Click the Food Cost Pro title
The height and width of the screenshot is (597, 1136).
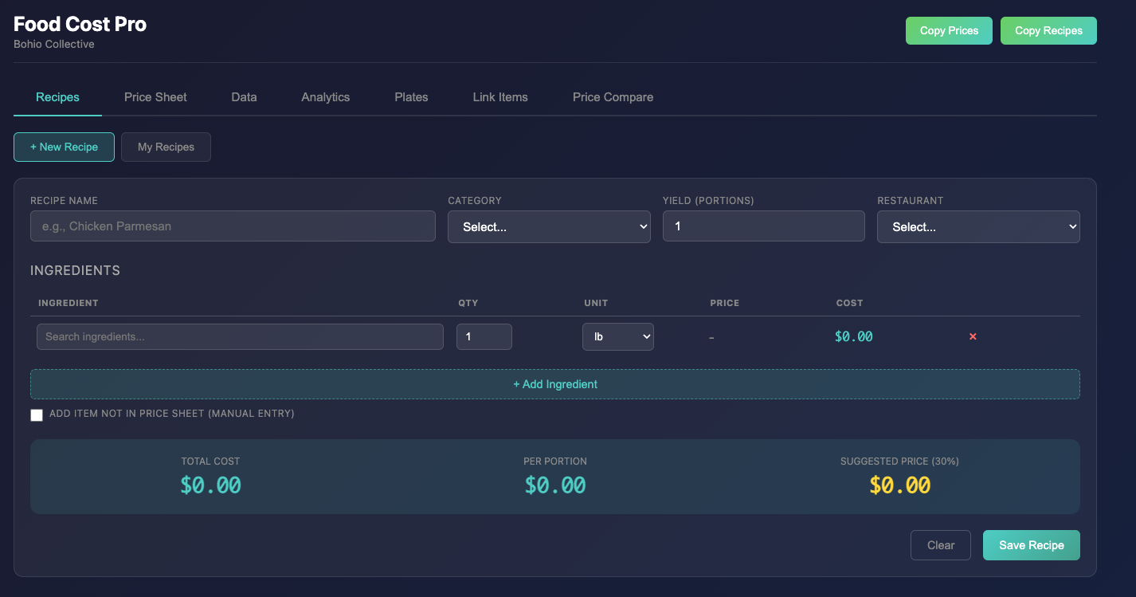[80, 24]
